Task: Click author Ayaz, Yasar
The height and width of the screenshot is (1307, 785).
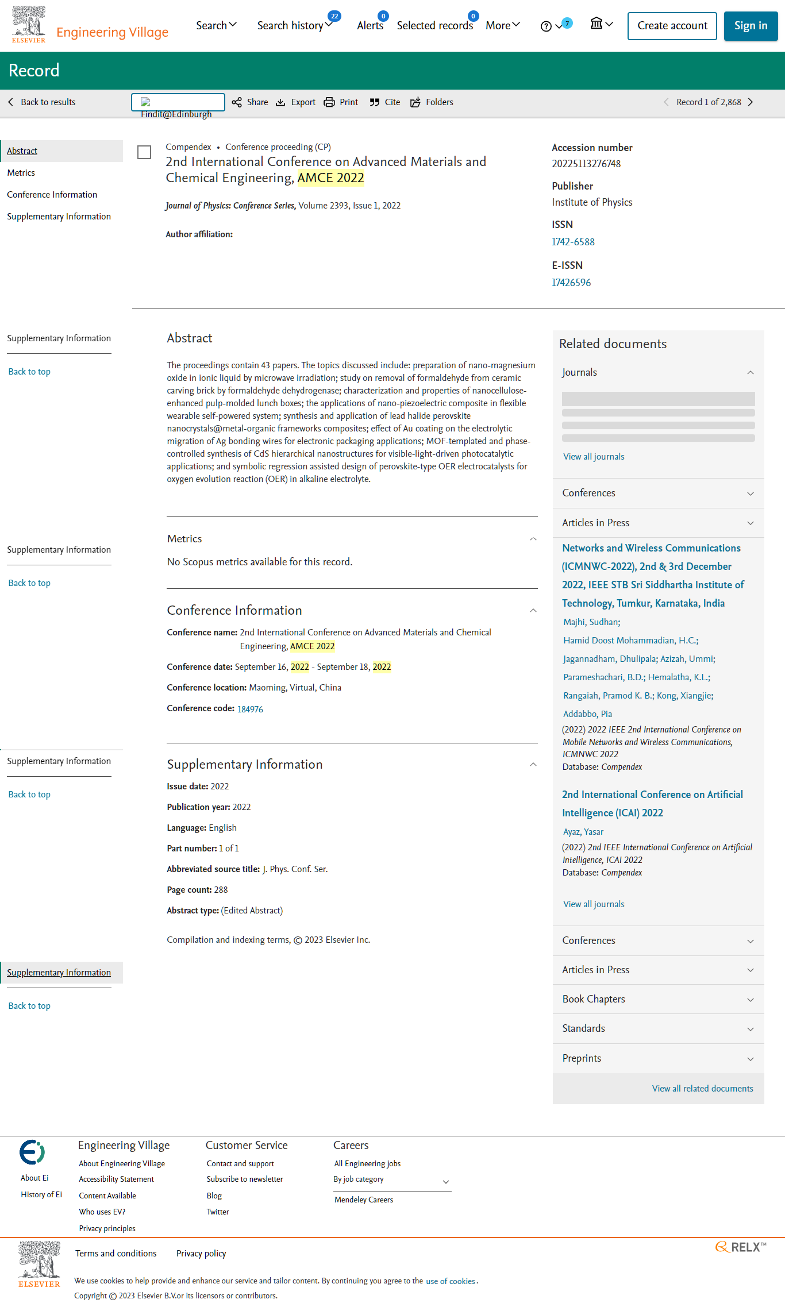Action: coord(583,832)
